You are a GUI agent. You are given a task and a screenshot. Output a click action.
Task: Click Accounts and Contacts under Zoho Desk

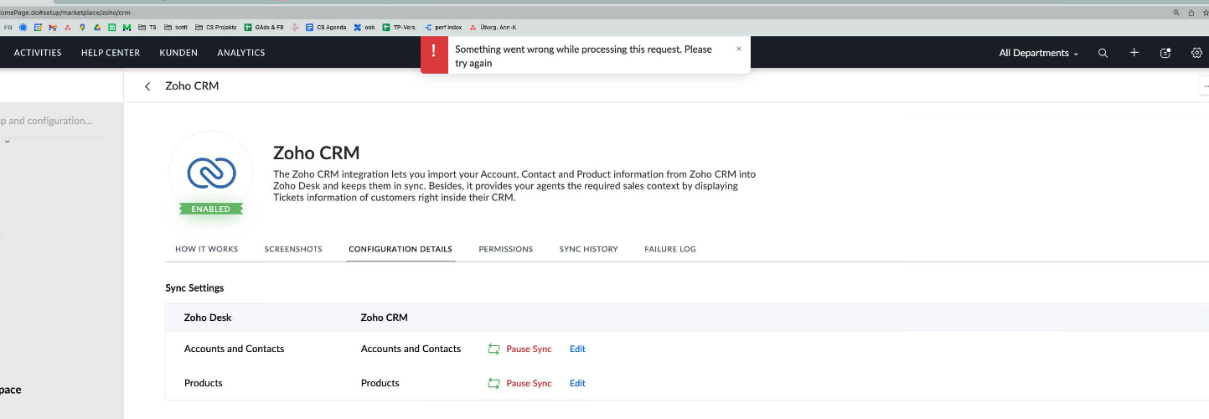235,349
